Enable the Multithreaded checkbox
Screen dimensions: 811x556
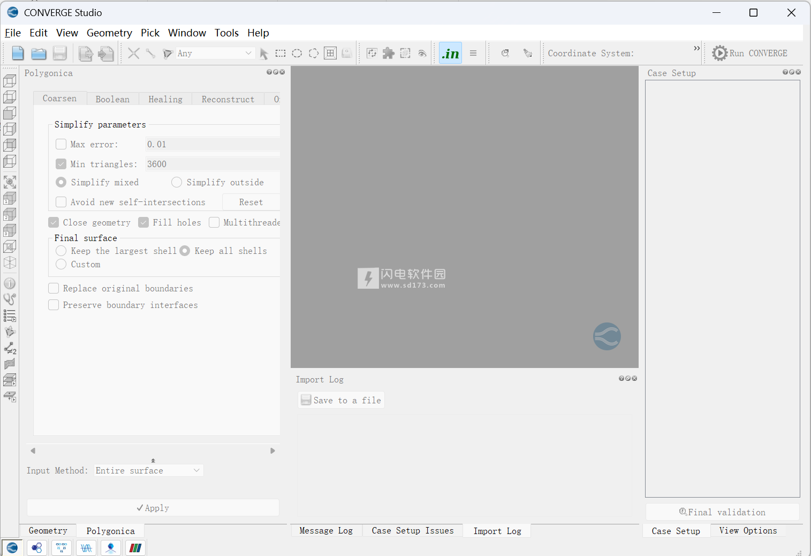pyautogui.click(x=214, y=222)
